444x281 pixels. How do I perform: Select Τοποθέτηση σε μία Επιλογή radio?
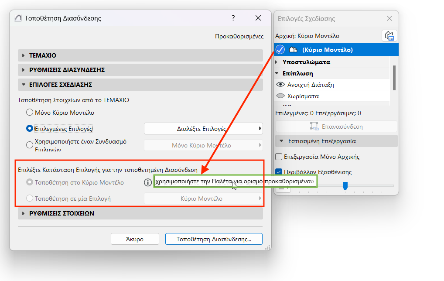click(x=30, y=198)
